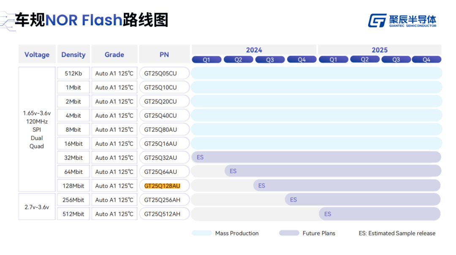456x255 pixels.
Task: Click the PN column header
Action: coord(164,55)
